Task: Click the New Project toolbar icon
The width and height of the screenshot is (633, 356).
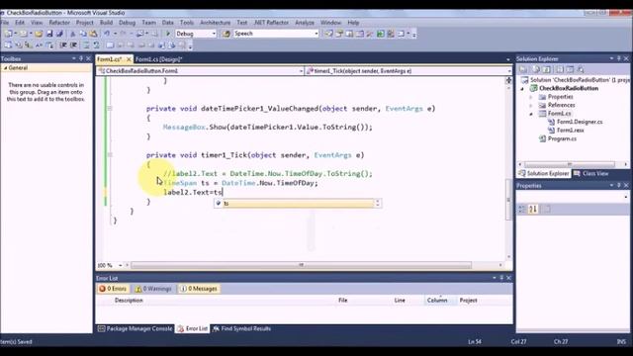Action: pos(8,34)
